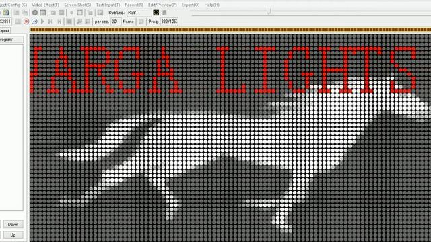This screenshot has height=242, width=431.
Task: Click the orange dashed progress strip above LED grid
Action: [x=230, y=30]
